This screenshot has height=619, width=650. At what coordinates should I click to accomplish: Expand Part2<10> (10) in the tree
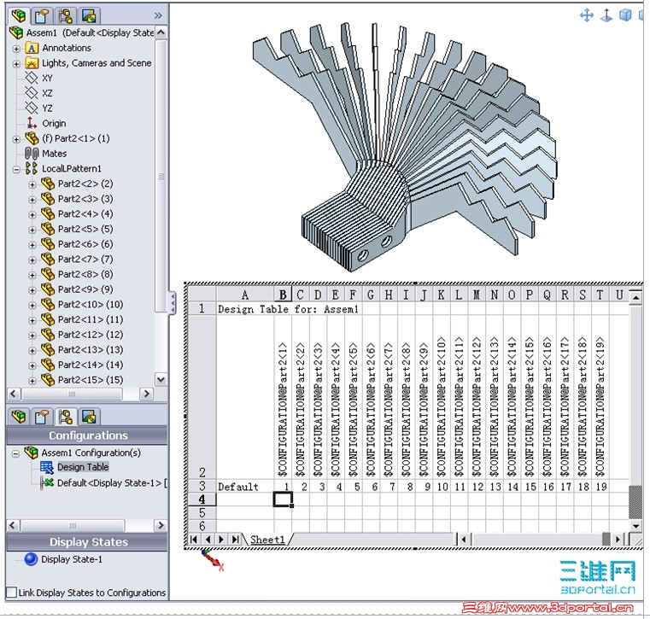point(32,305)
